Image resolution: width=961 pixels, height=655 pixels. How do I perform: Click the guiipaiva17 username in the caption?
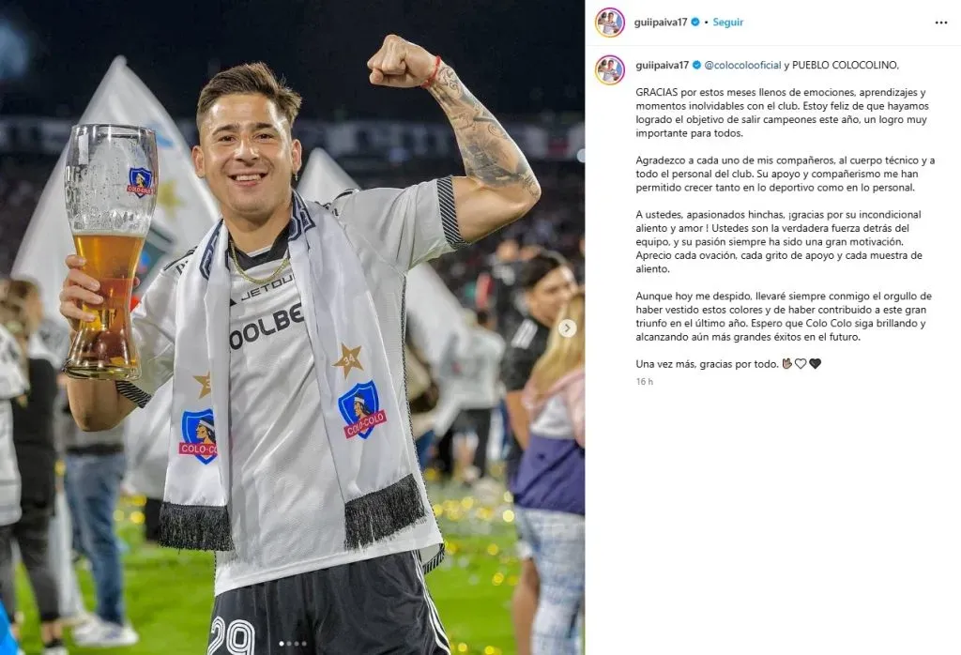point(662,65)
